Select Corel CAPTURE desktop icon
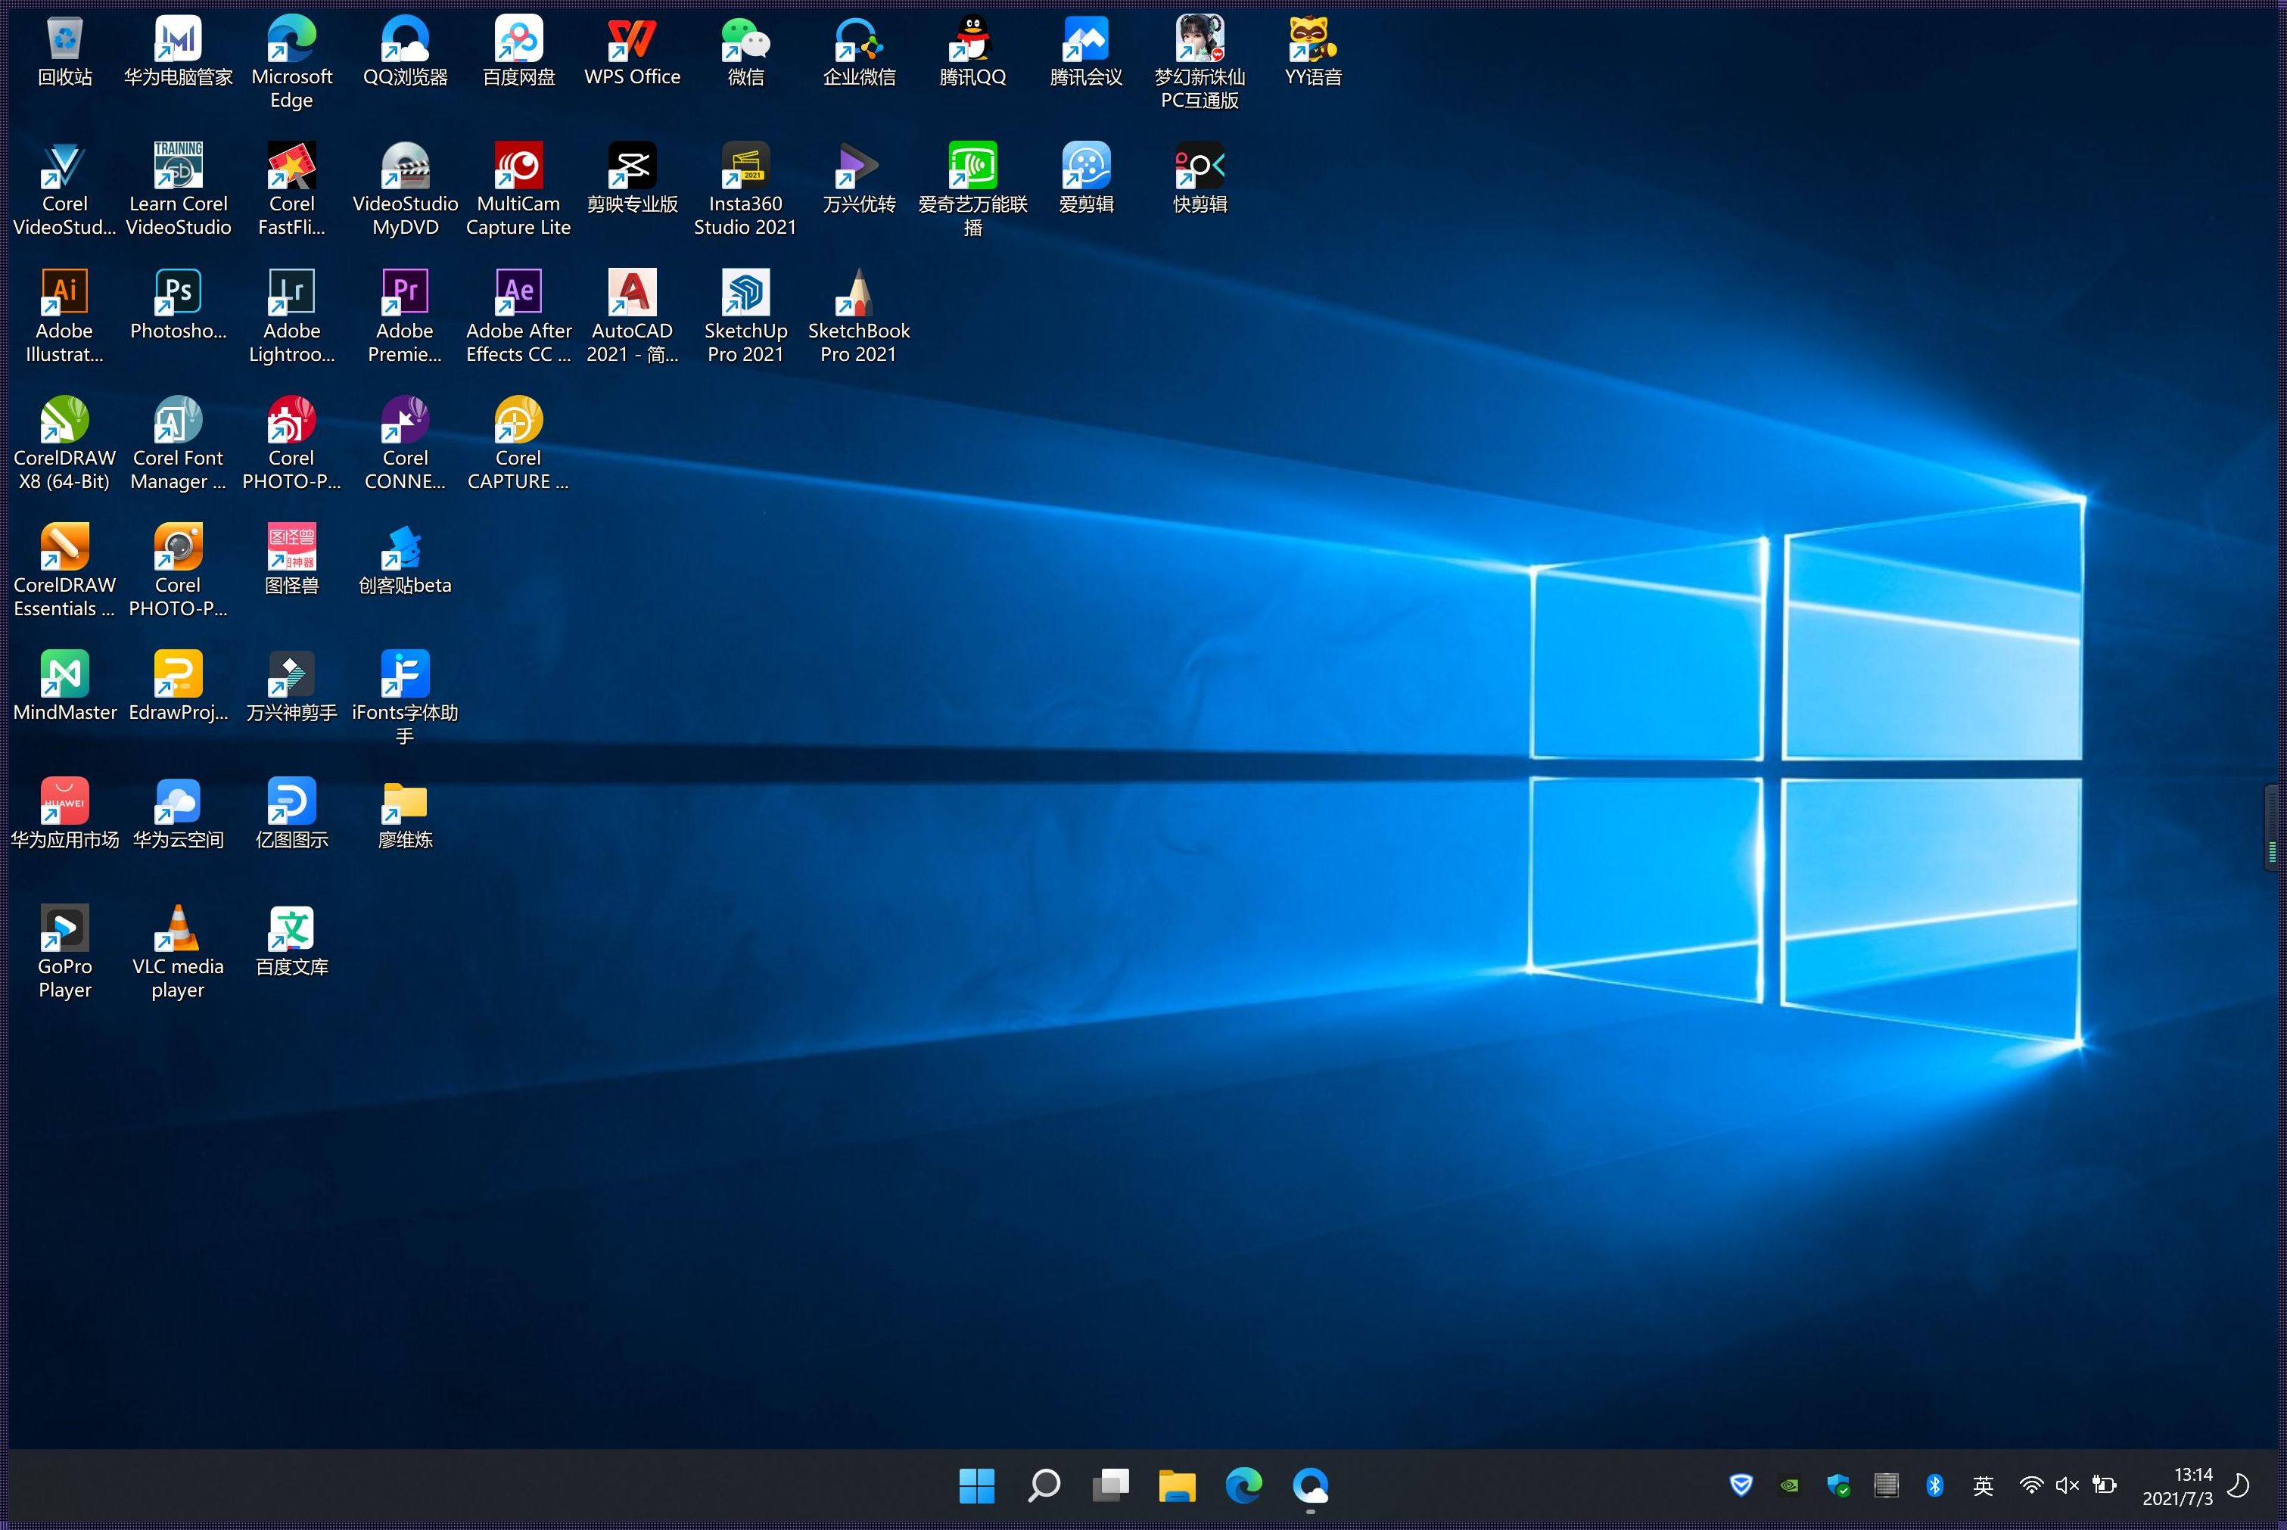This screenshot has width=2287, height=1530. (518, 421)
